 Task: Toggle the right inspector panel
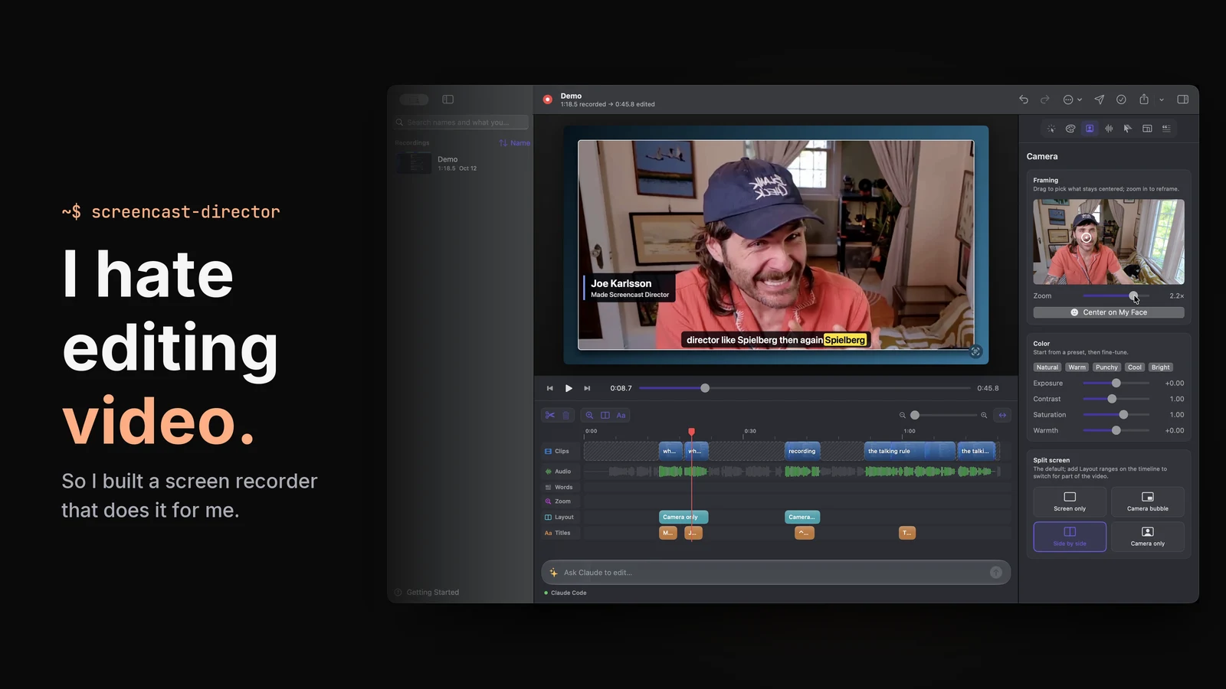pos(1183,100)
